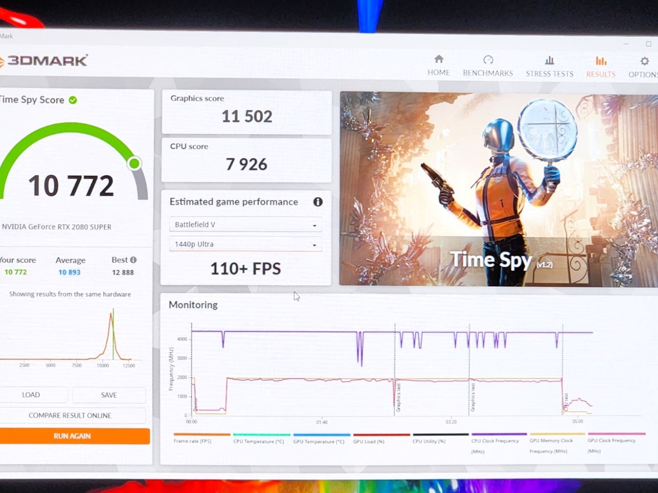Click the info icon beside Best score
This screenshot has width=658, height=493.
coord(133,260)
